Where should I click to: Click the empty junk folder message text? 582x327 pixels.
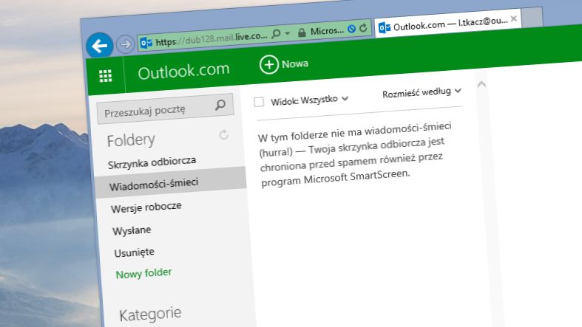click(x=354, y=154)
